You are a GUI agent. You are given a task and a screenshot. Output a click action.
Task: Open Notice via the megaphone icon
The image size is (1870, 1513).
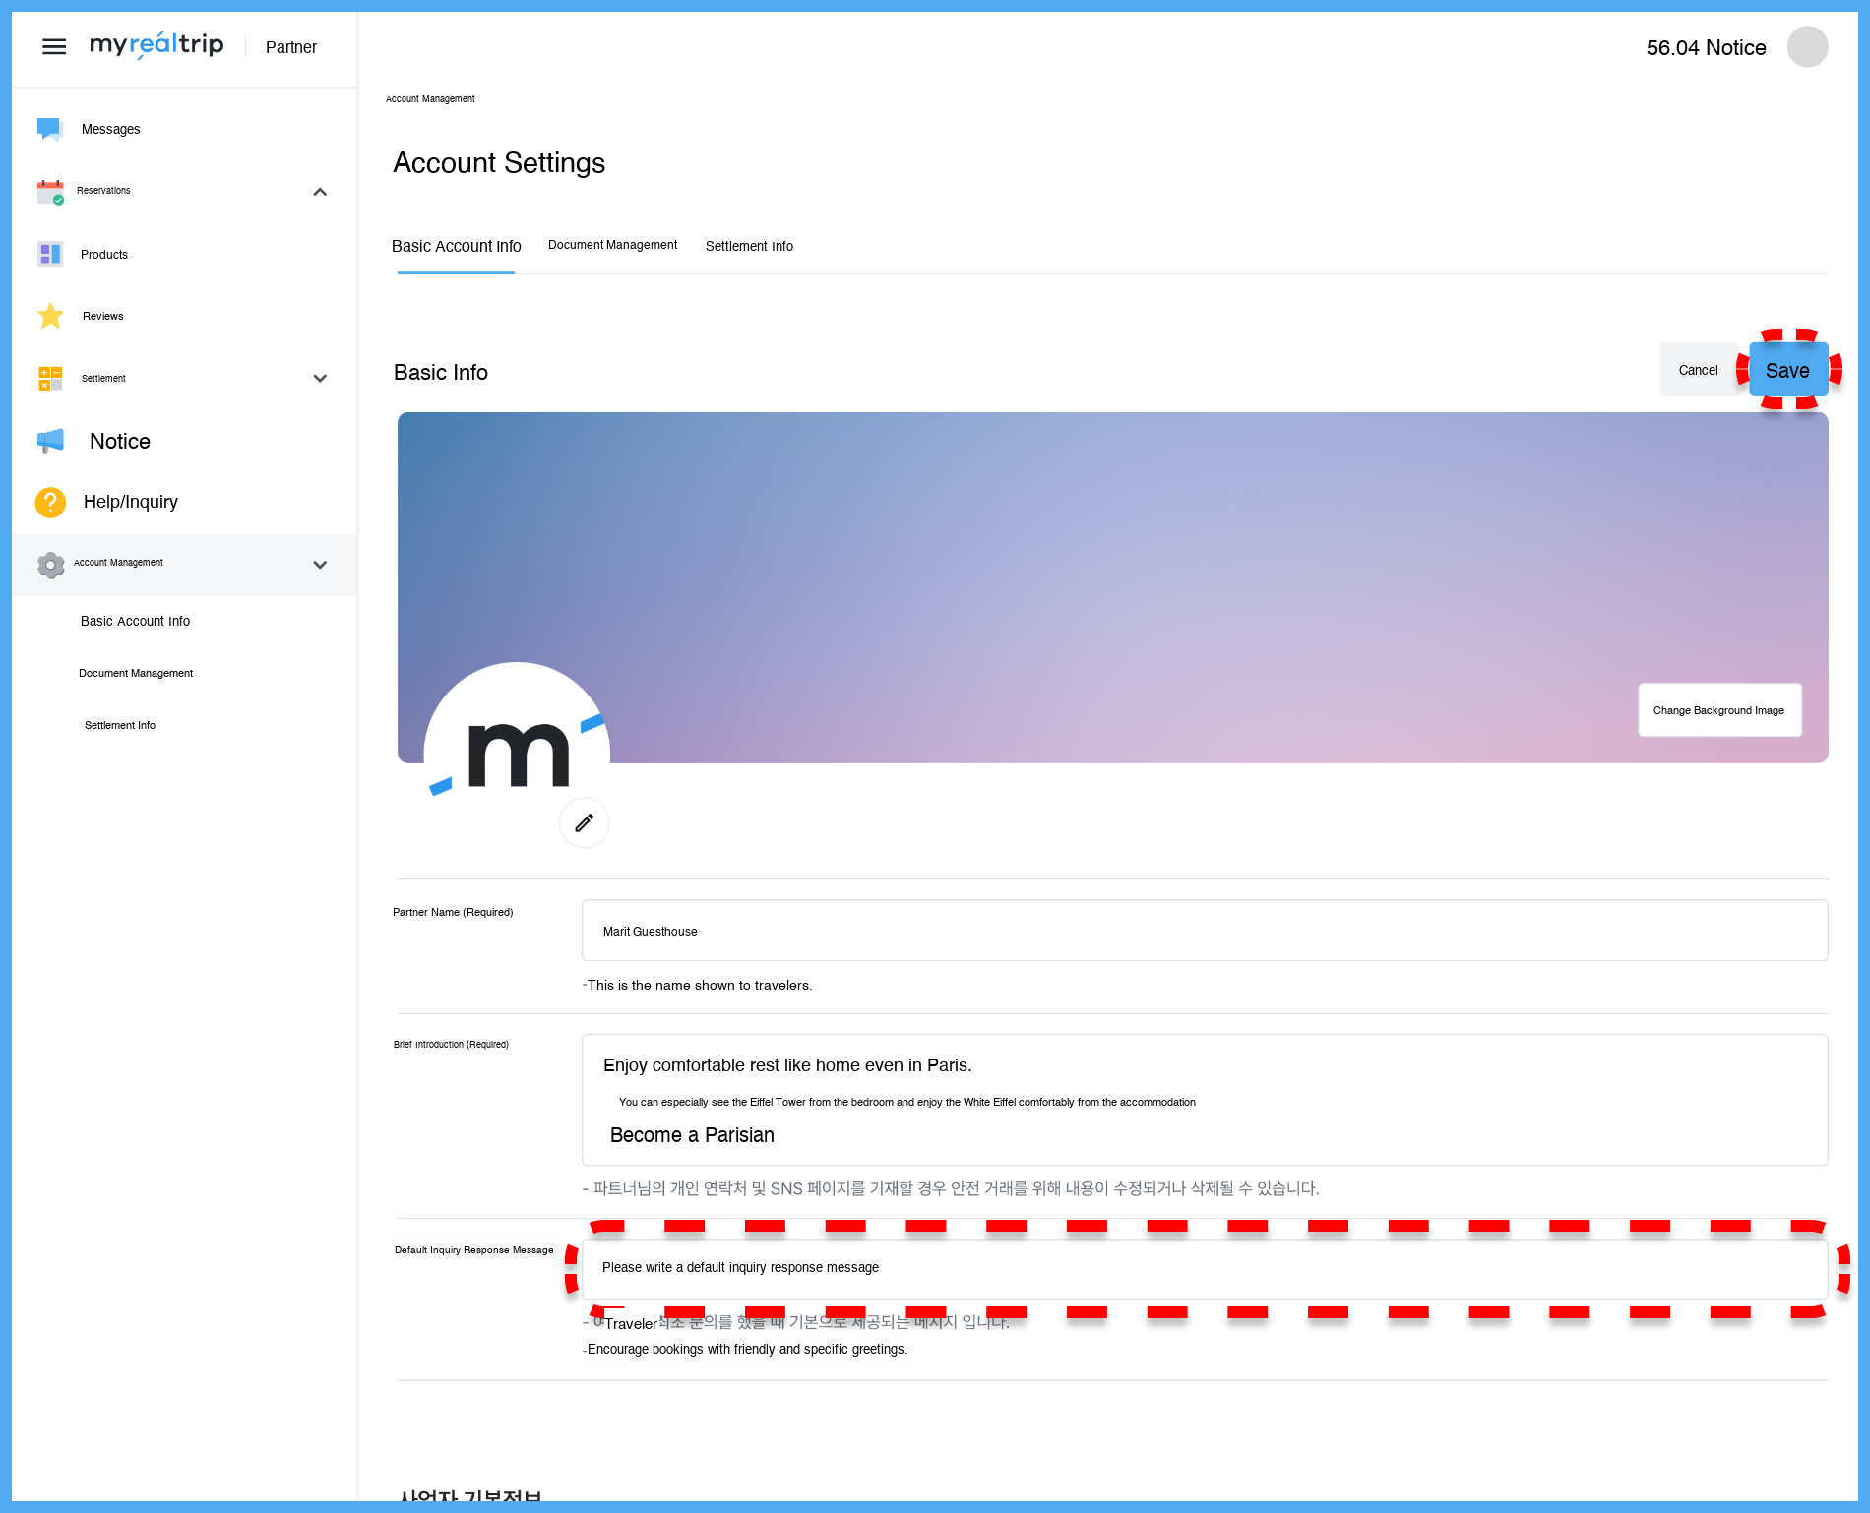coord(50,441)
